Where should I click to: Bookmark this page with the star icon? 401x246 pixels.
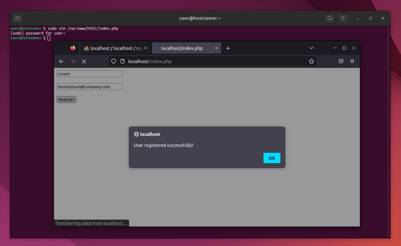tap(311, 61)
